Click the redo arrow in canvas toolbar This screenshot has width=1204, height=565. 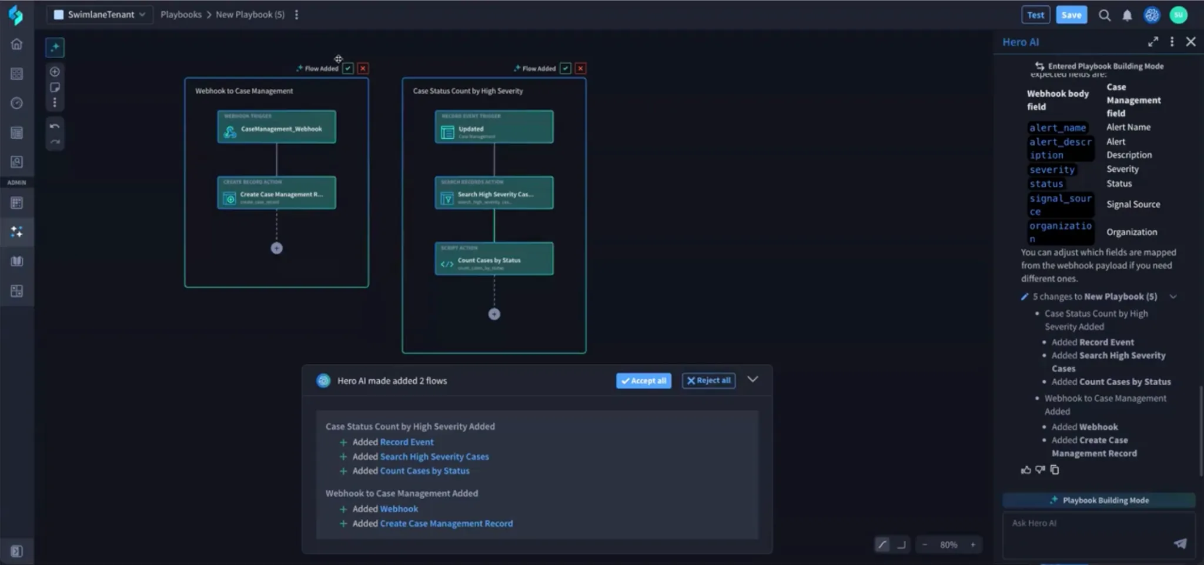pos(55,142)
